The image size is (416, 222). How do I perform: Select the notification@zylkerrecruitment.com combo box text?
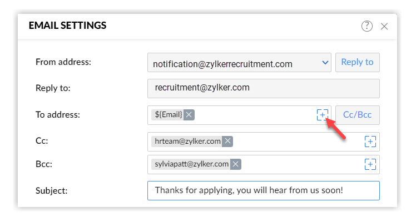tap(222, 64)
